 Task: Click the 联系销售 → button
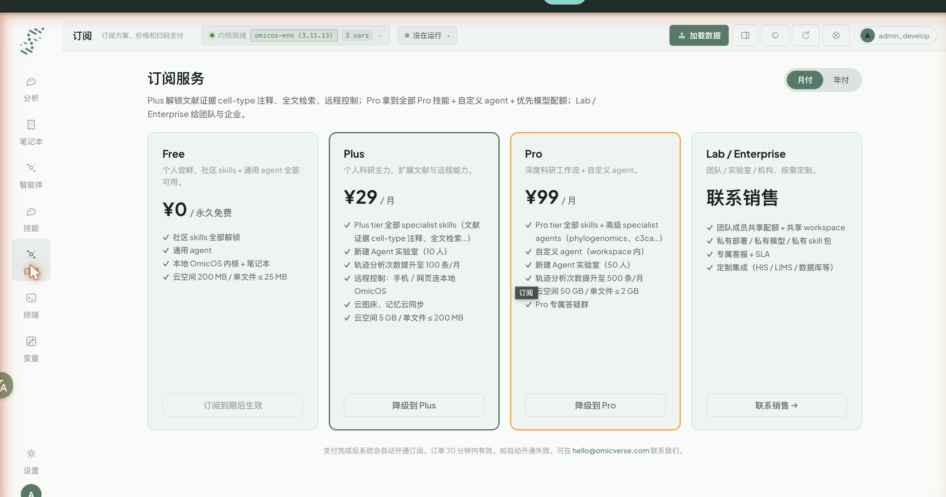(776, 405)
